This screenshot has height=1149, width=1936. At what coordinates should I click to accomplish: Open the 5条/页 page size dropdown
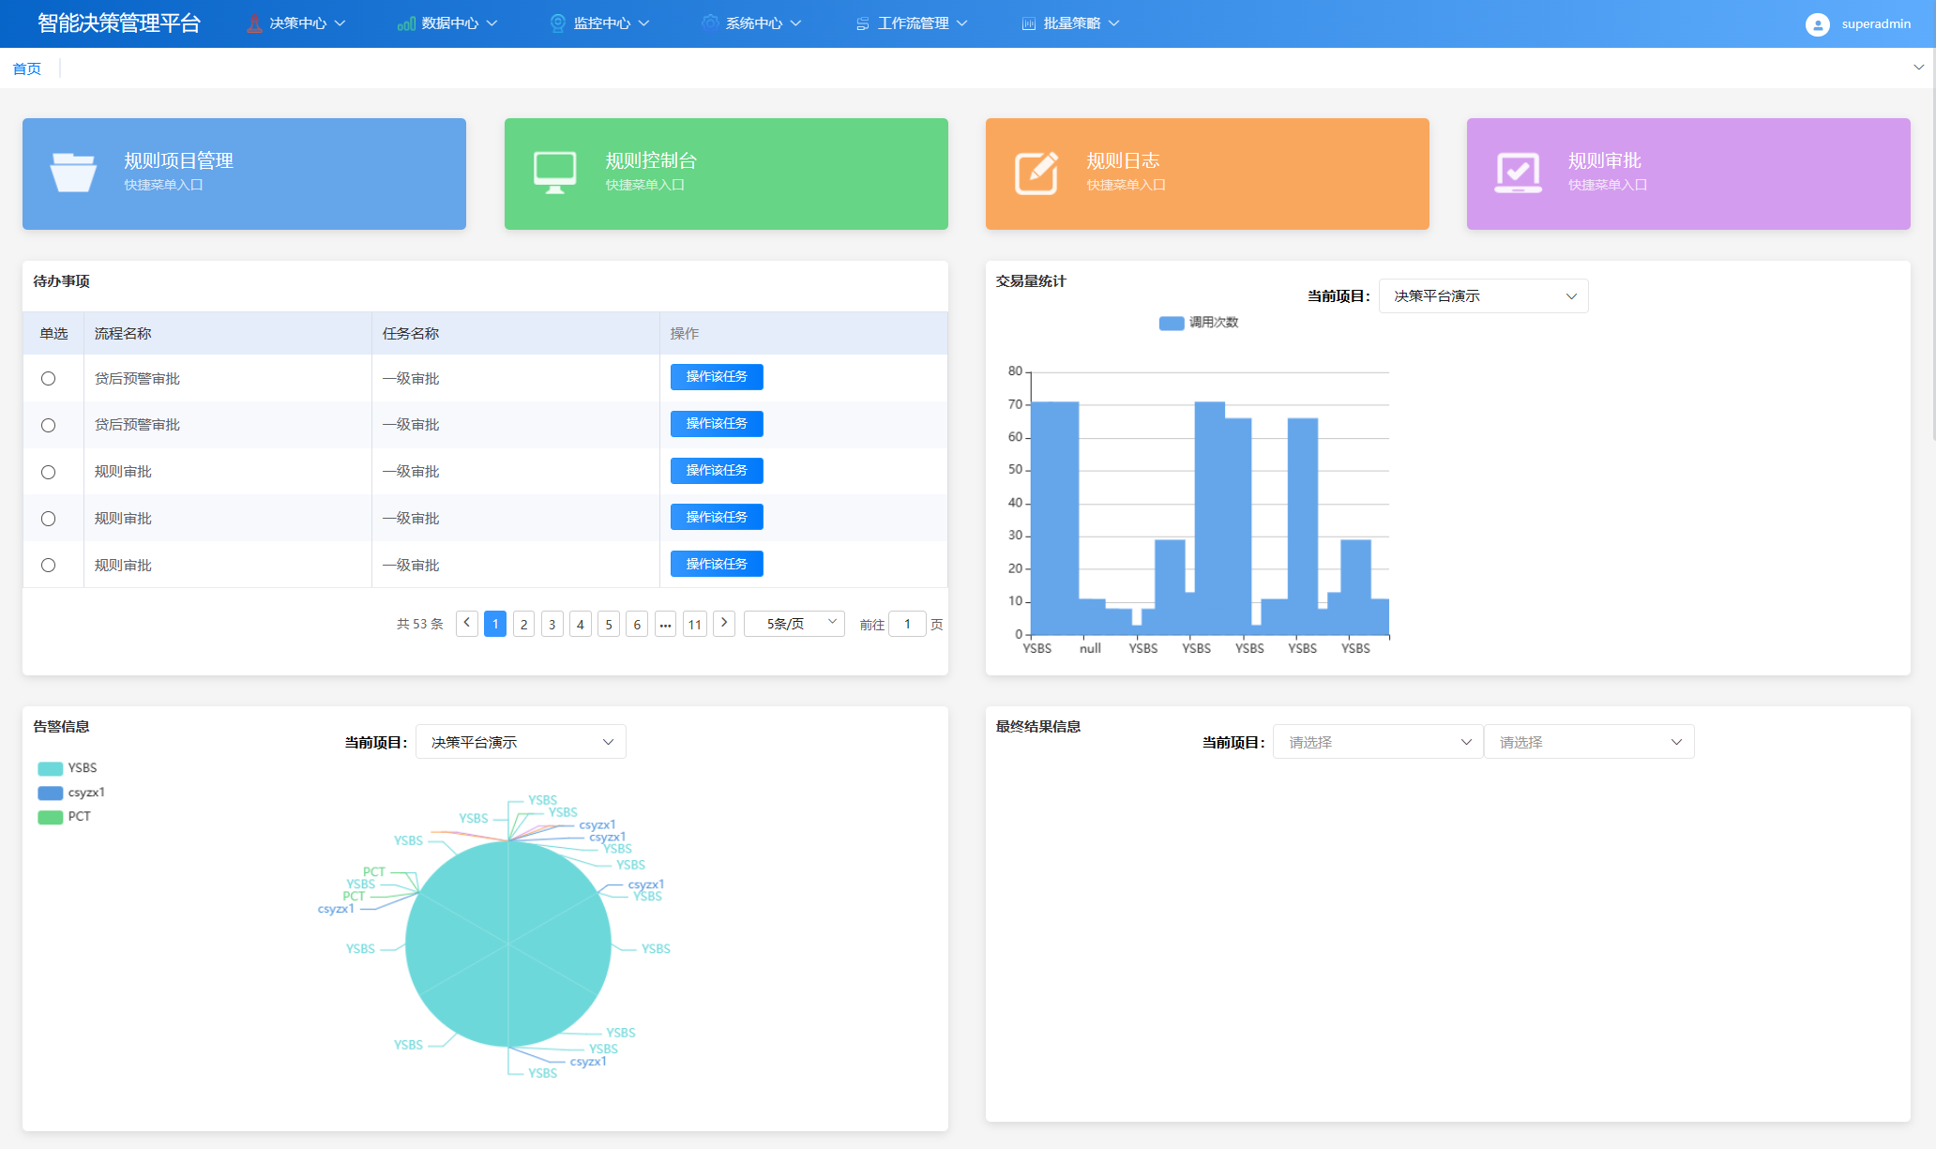(x=794, y=624)
